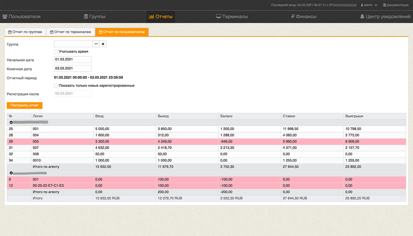Open the Терминалы section

point(232,17)
